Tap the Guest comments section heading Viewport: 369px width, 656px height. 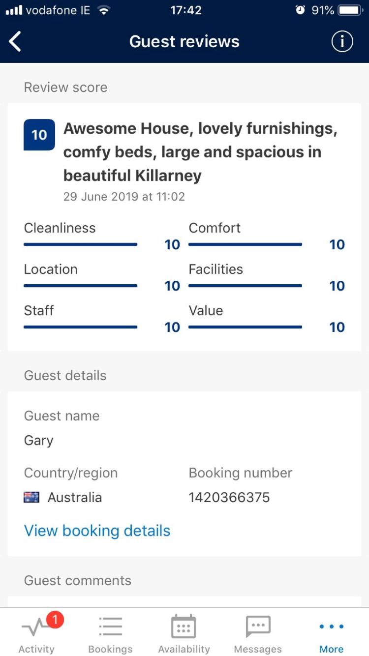78,580
